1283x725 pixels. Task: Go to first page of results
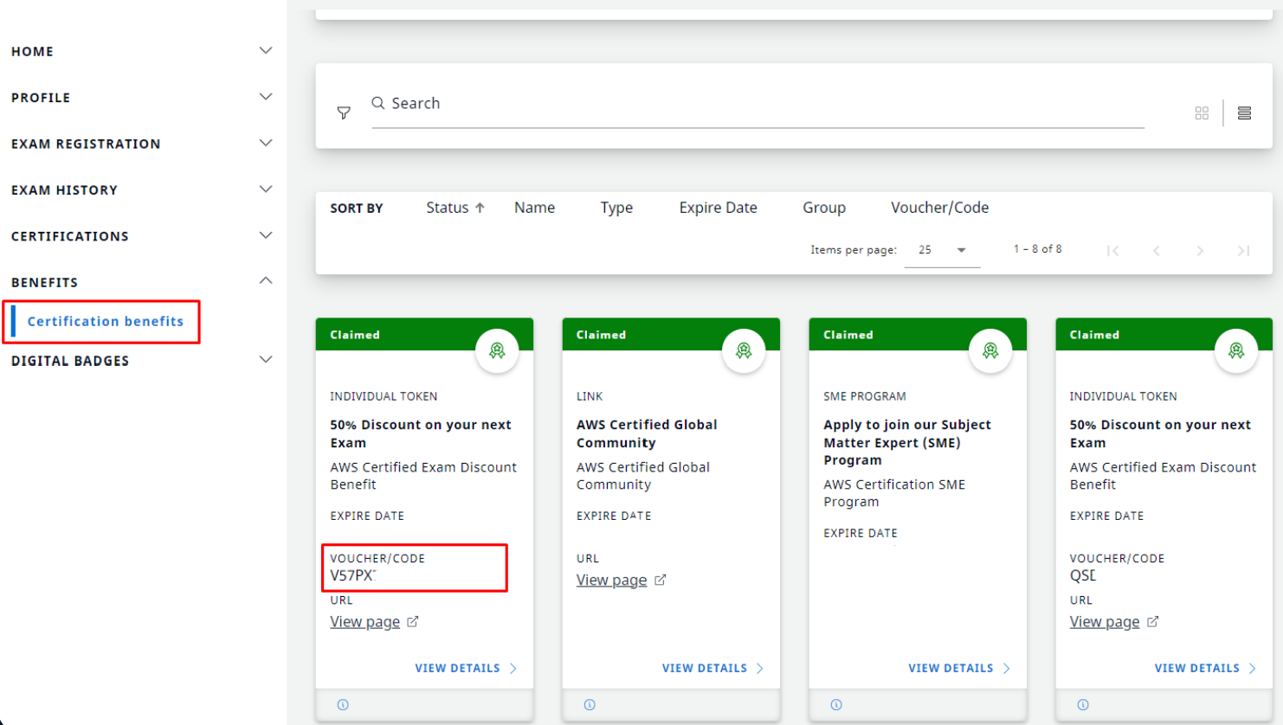(1113, 251)
